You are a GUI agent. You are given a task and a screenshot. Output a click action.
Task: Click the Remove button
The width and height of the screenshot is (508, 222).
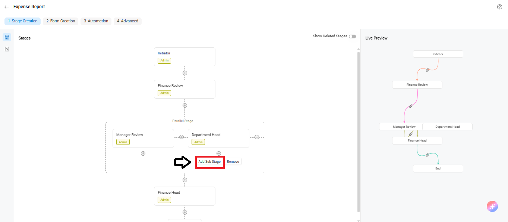(x=233, y=162)
